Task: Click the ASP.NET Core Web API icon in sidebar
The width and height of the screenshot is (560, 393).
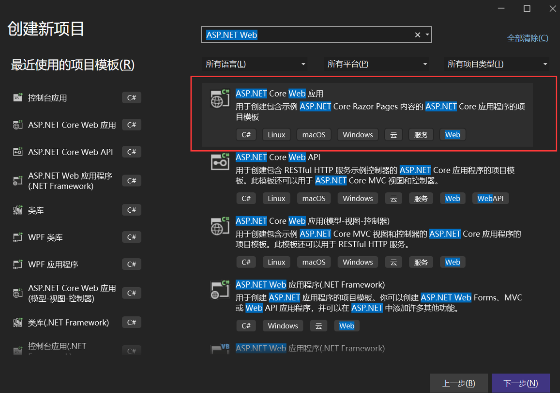Action: click(18, 152)
